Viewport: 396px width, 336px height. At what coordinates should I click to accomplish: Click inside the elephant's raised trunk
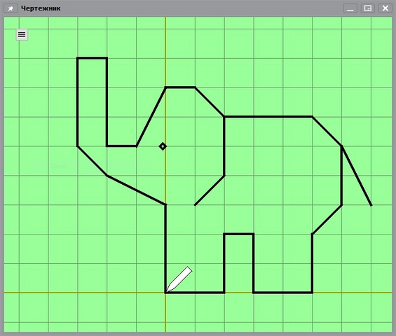pyautogui.click(x=93, y=101)
